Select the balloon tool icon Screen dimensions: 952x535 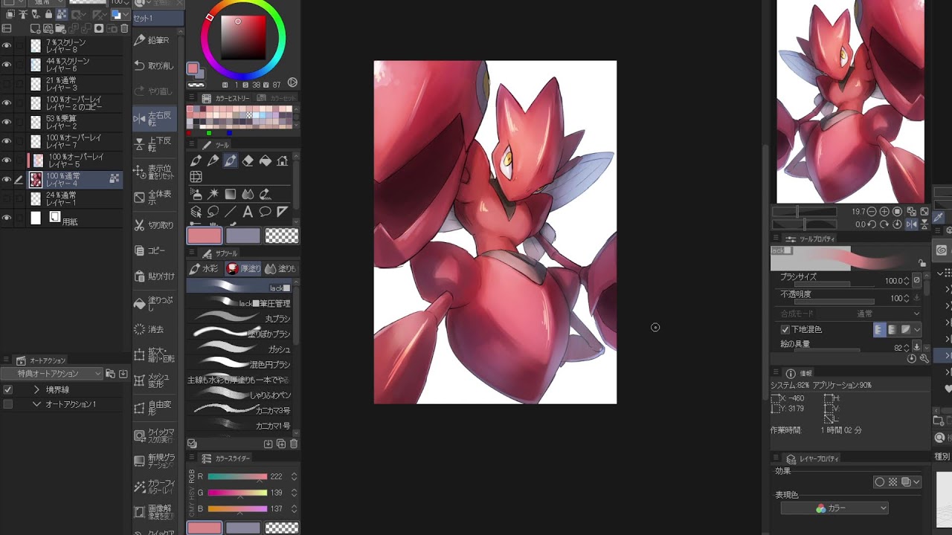click(265, 212)
